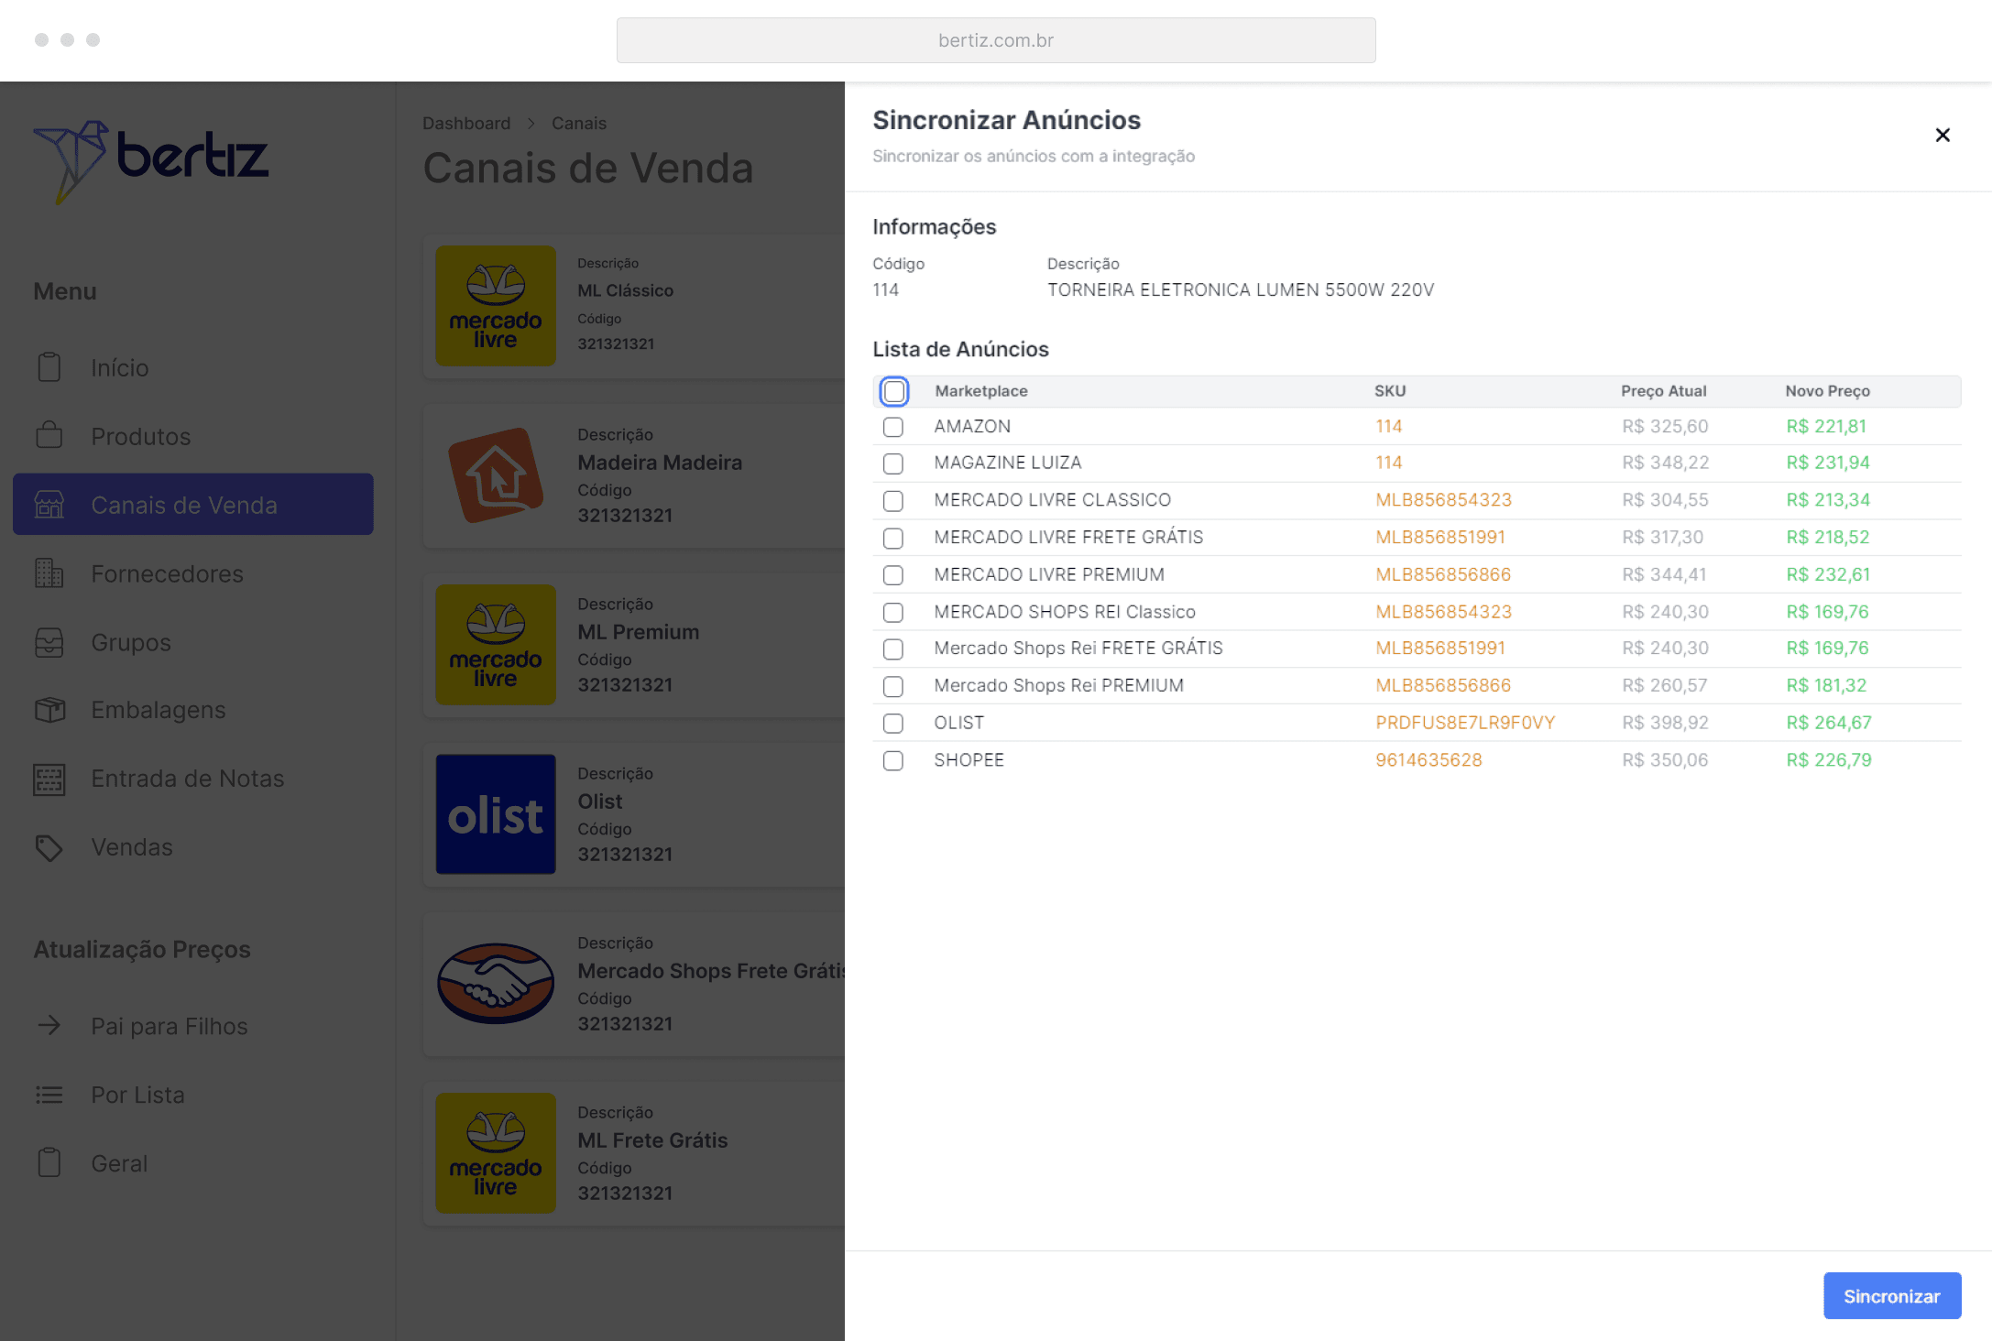Open the Vendas menu item

pos(193,847)
